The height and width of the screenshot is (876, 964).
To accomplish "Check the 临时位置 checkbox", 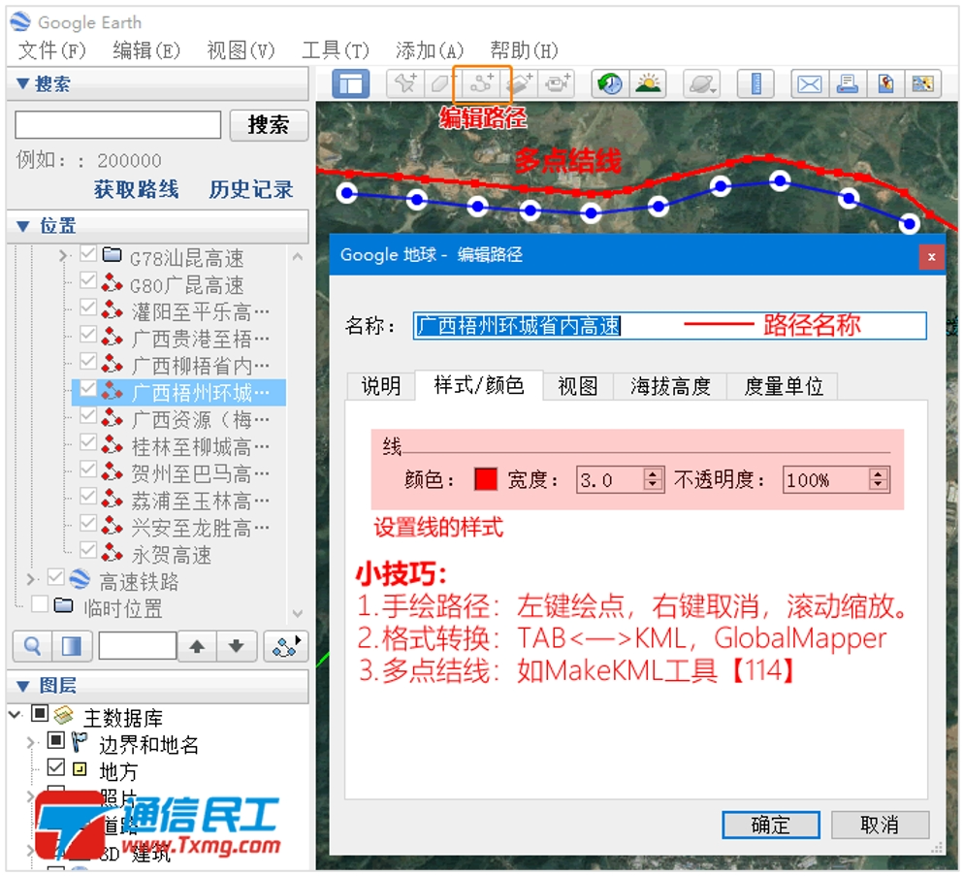I will [x=40, y=604].
